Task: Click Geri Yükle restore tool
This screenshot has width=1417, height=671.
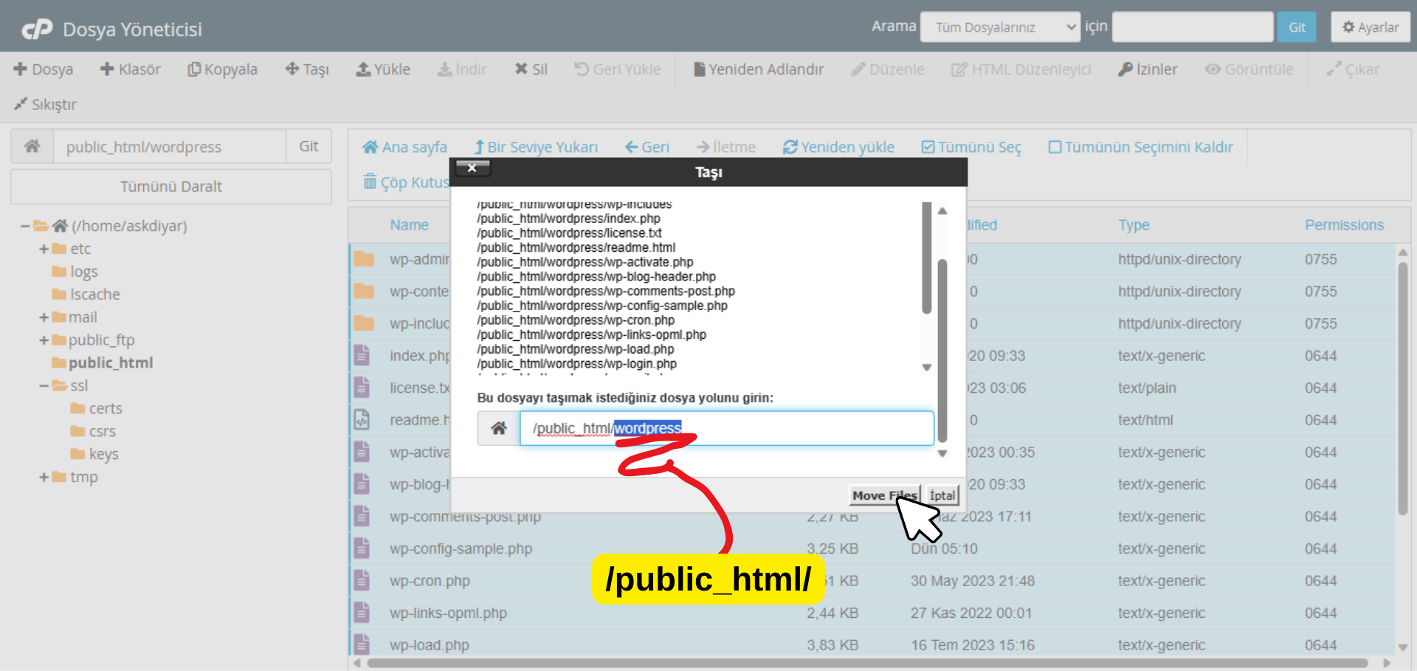Action: point(618,69)
